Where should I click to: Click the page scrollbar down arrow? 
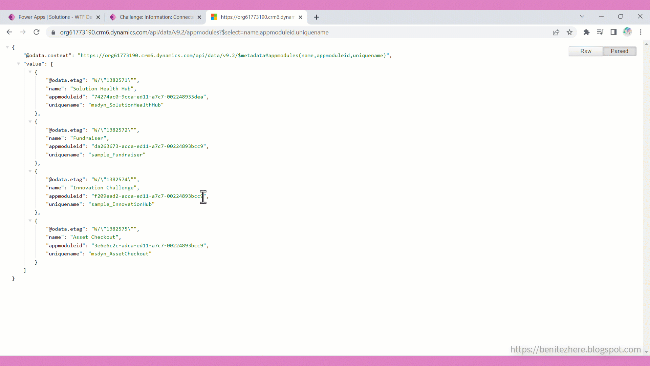[x=646, y=352]
